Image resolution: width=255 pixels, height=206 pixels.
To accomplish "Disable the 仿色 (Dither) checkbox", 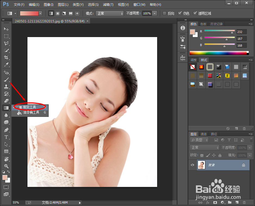I will click(180, 13).
